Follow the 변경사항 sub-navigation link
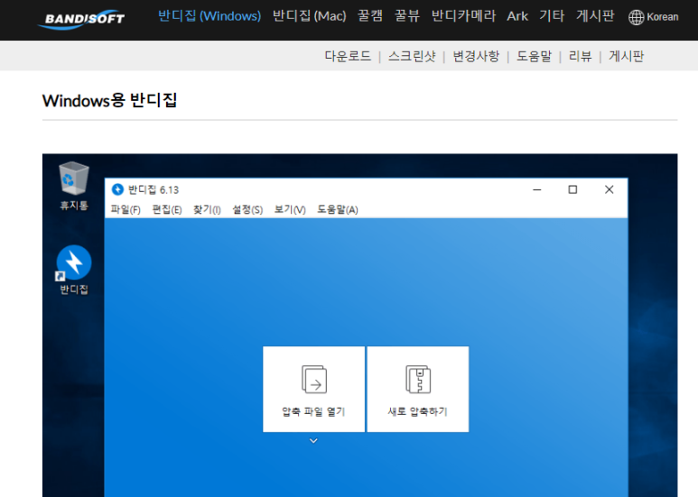The width and height of the screenshot is (698, 497). pos(476,56)
